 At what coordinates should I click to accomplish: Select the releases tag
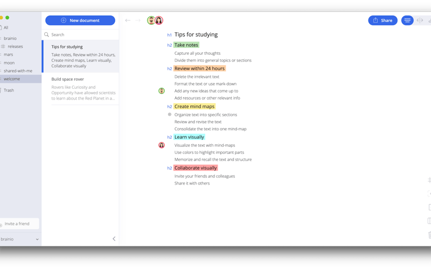point(15,46)
